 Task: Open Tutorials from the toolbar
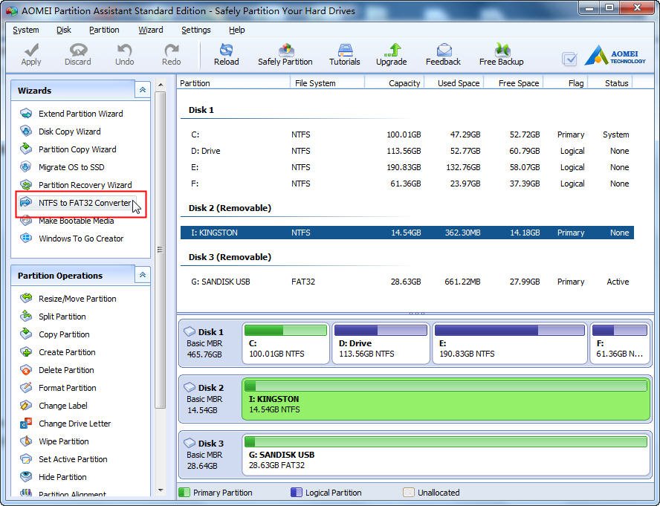pos(345,51)
